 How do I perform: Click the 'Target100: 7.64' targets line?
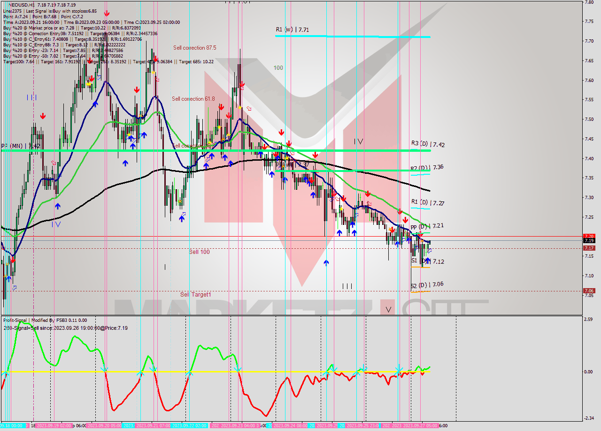[x=108, y=61]
